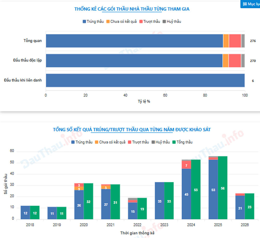Click the Đấu thầu khi liên danh bar
This screenshot has height=238, width=260.
(145, 80)
